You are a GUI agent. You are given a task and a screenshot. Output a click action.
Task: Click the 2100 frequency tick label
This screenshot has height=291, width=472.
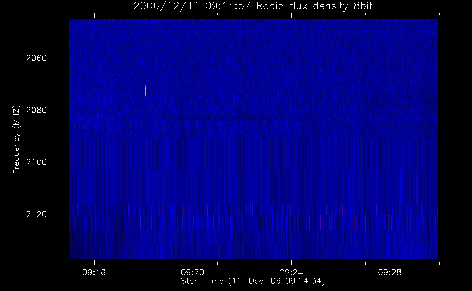point(36,162)
